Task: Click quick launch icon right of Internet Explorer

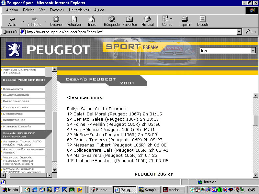Action: pyautogui.click(x=42, y=190)
